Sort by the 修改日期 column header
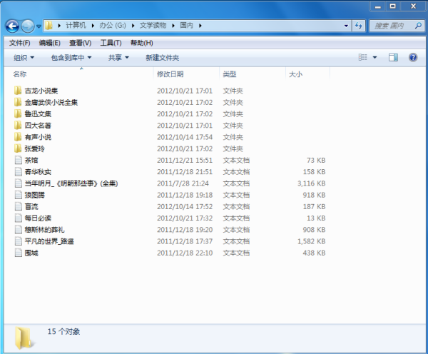The image size is (428, 354). [x=170, y=74]
